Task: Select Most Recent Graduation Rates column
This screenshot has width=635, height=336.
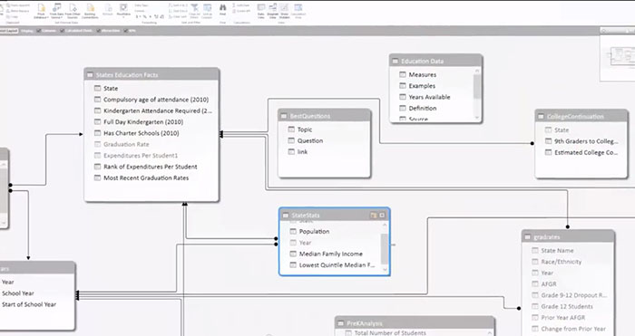Action: (x=146, y=178)
